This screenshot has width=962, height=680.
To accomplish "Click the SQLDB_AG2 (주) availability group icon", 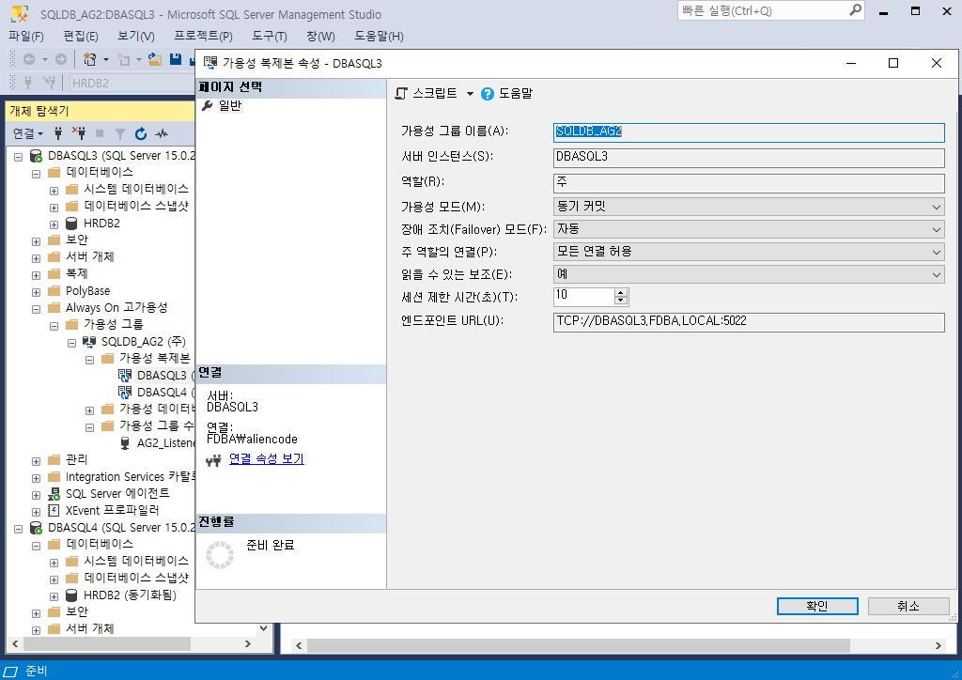I will pyautogui.click(x=89, y=342).
